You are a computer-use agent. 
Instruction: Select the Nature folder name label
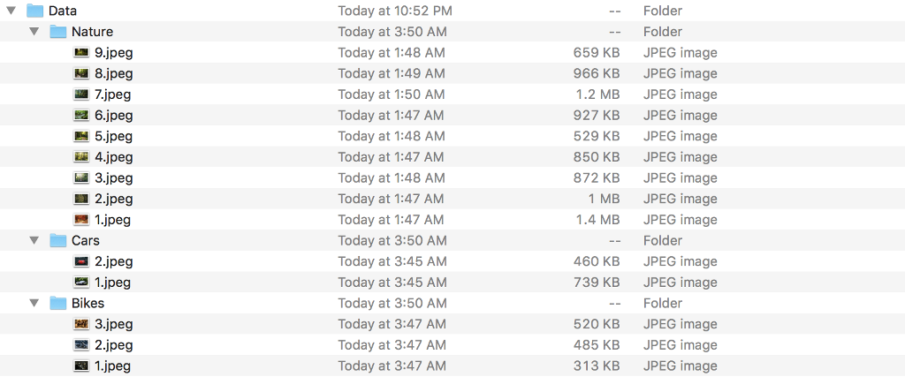coord(92,32)
